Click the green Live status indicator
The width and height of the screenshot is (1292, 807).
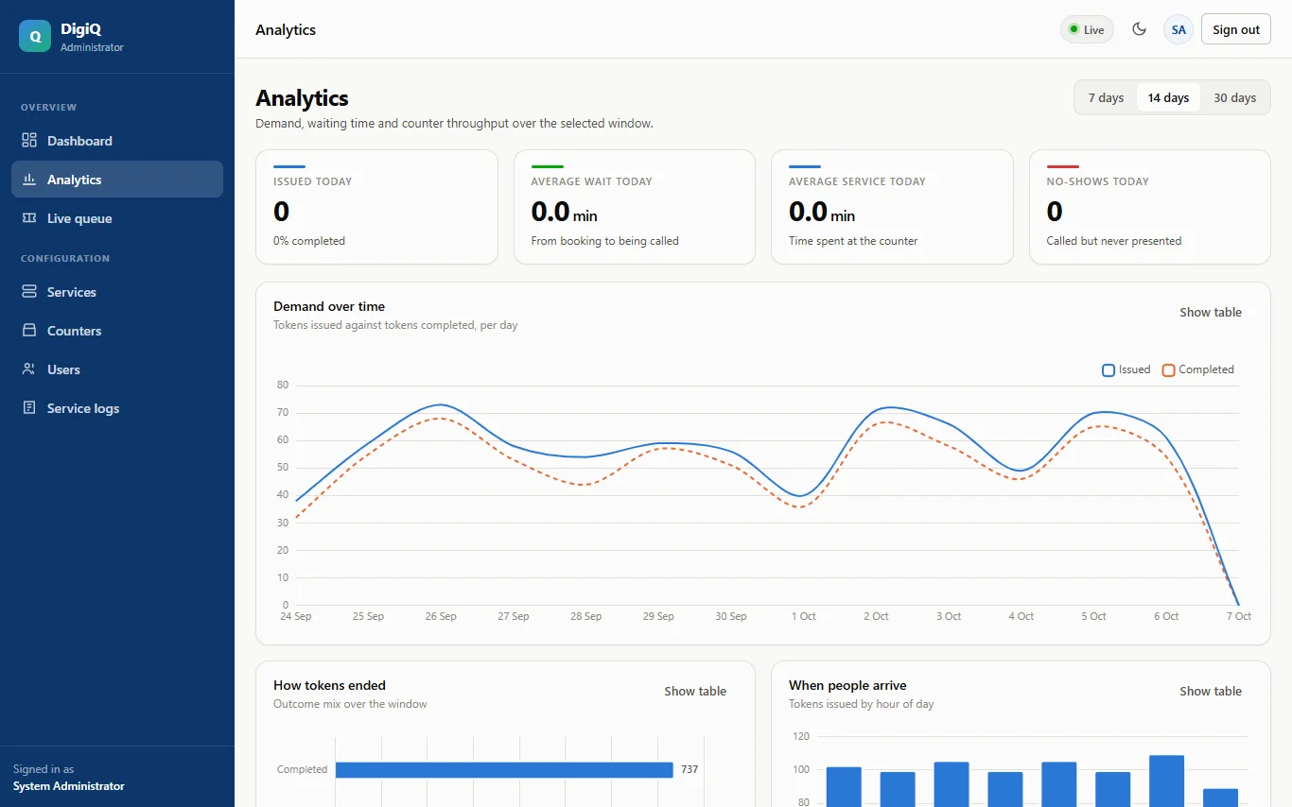pyautogui.click(x=1087, y=29)
